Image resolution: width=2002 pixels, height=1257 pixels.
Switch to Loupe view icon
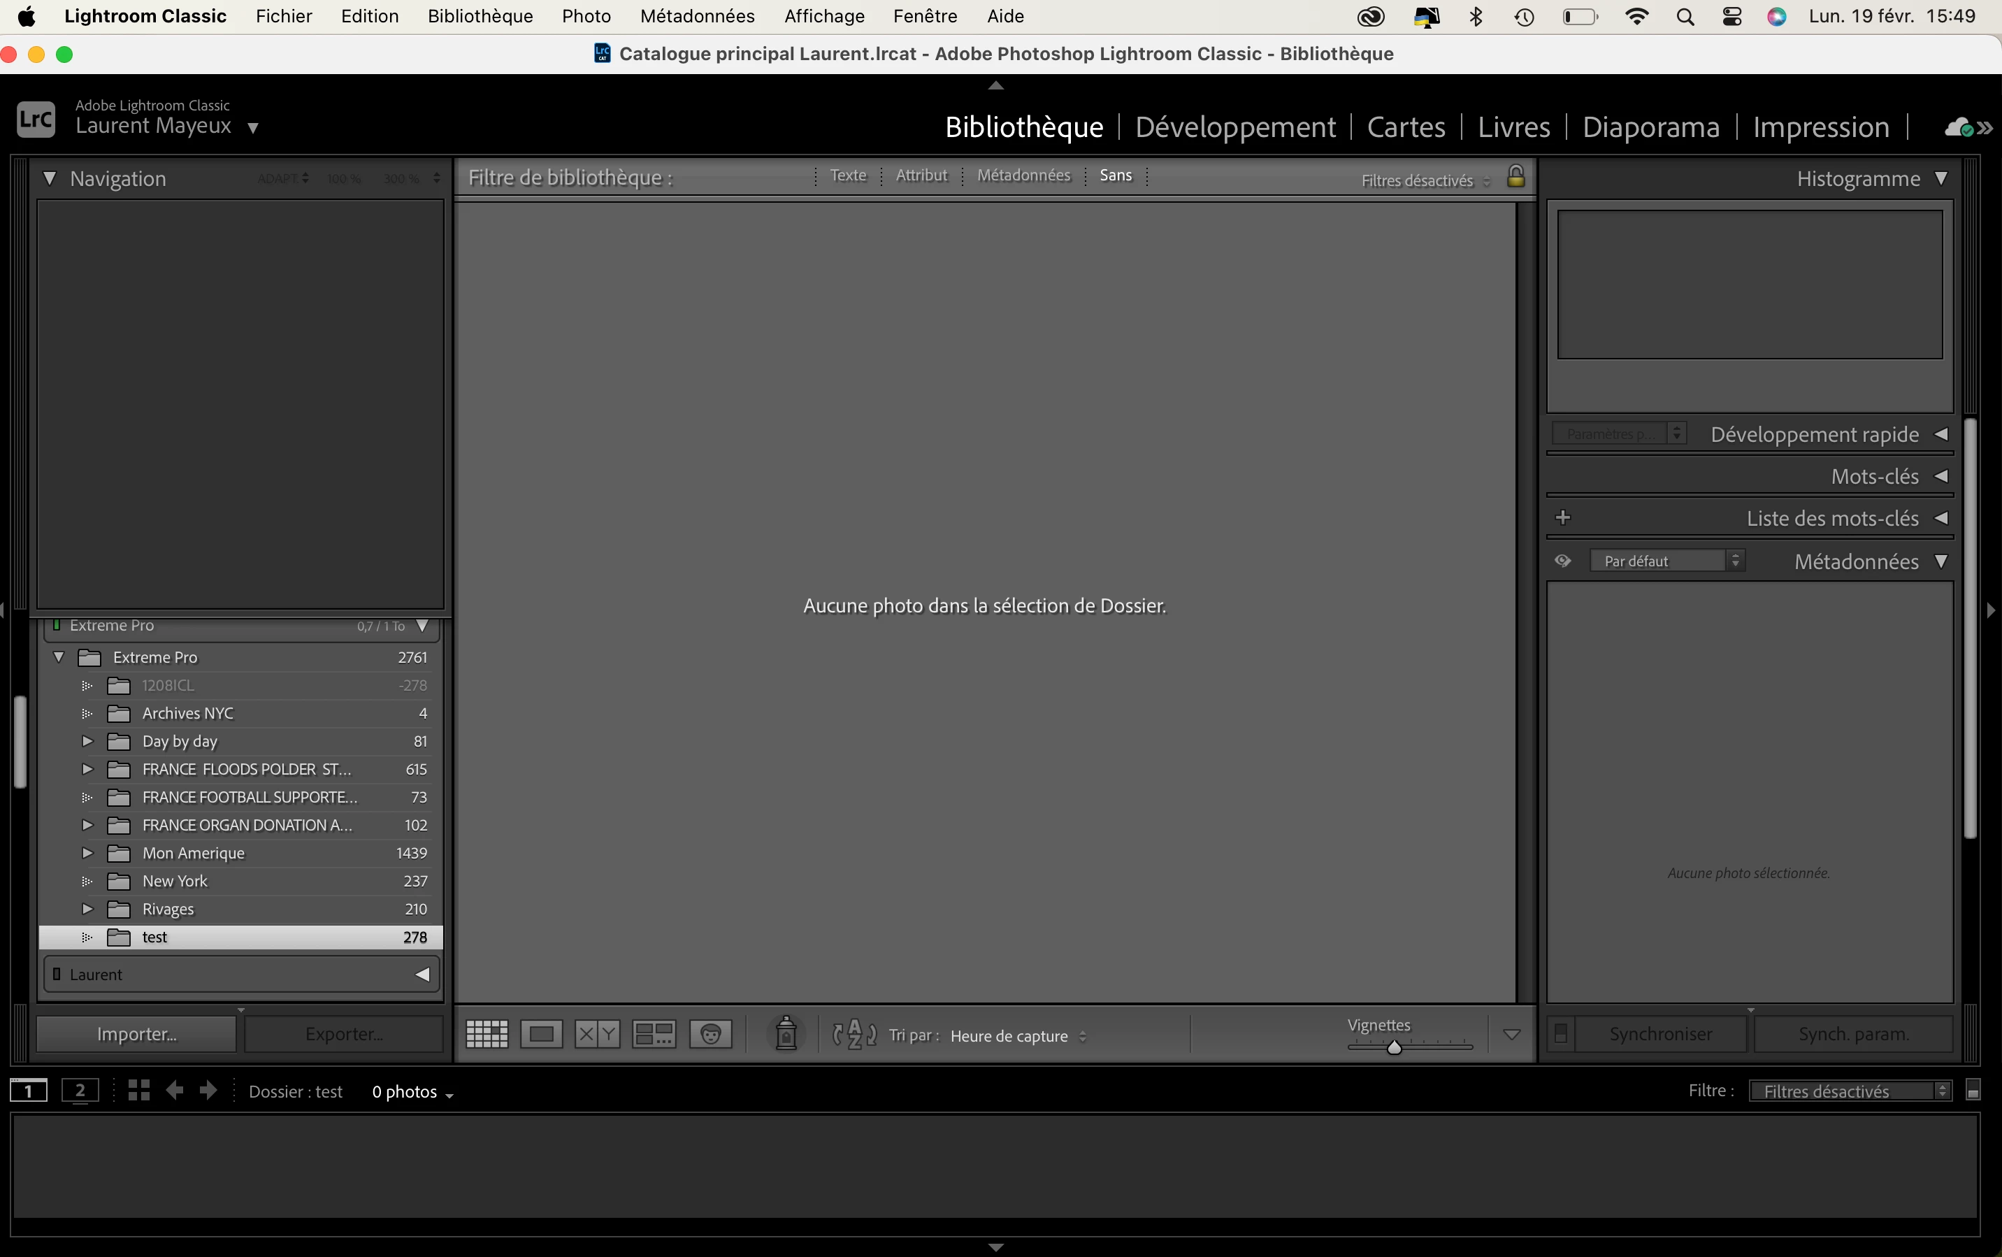point(541,1034)
